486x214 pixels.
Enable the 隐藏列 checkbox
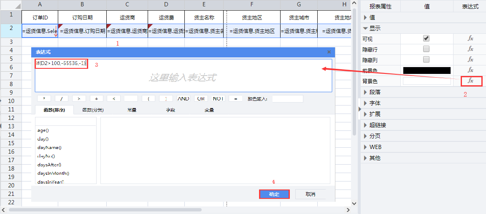(x=426, y=60)
